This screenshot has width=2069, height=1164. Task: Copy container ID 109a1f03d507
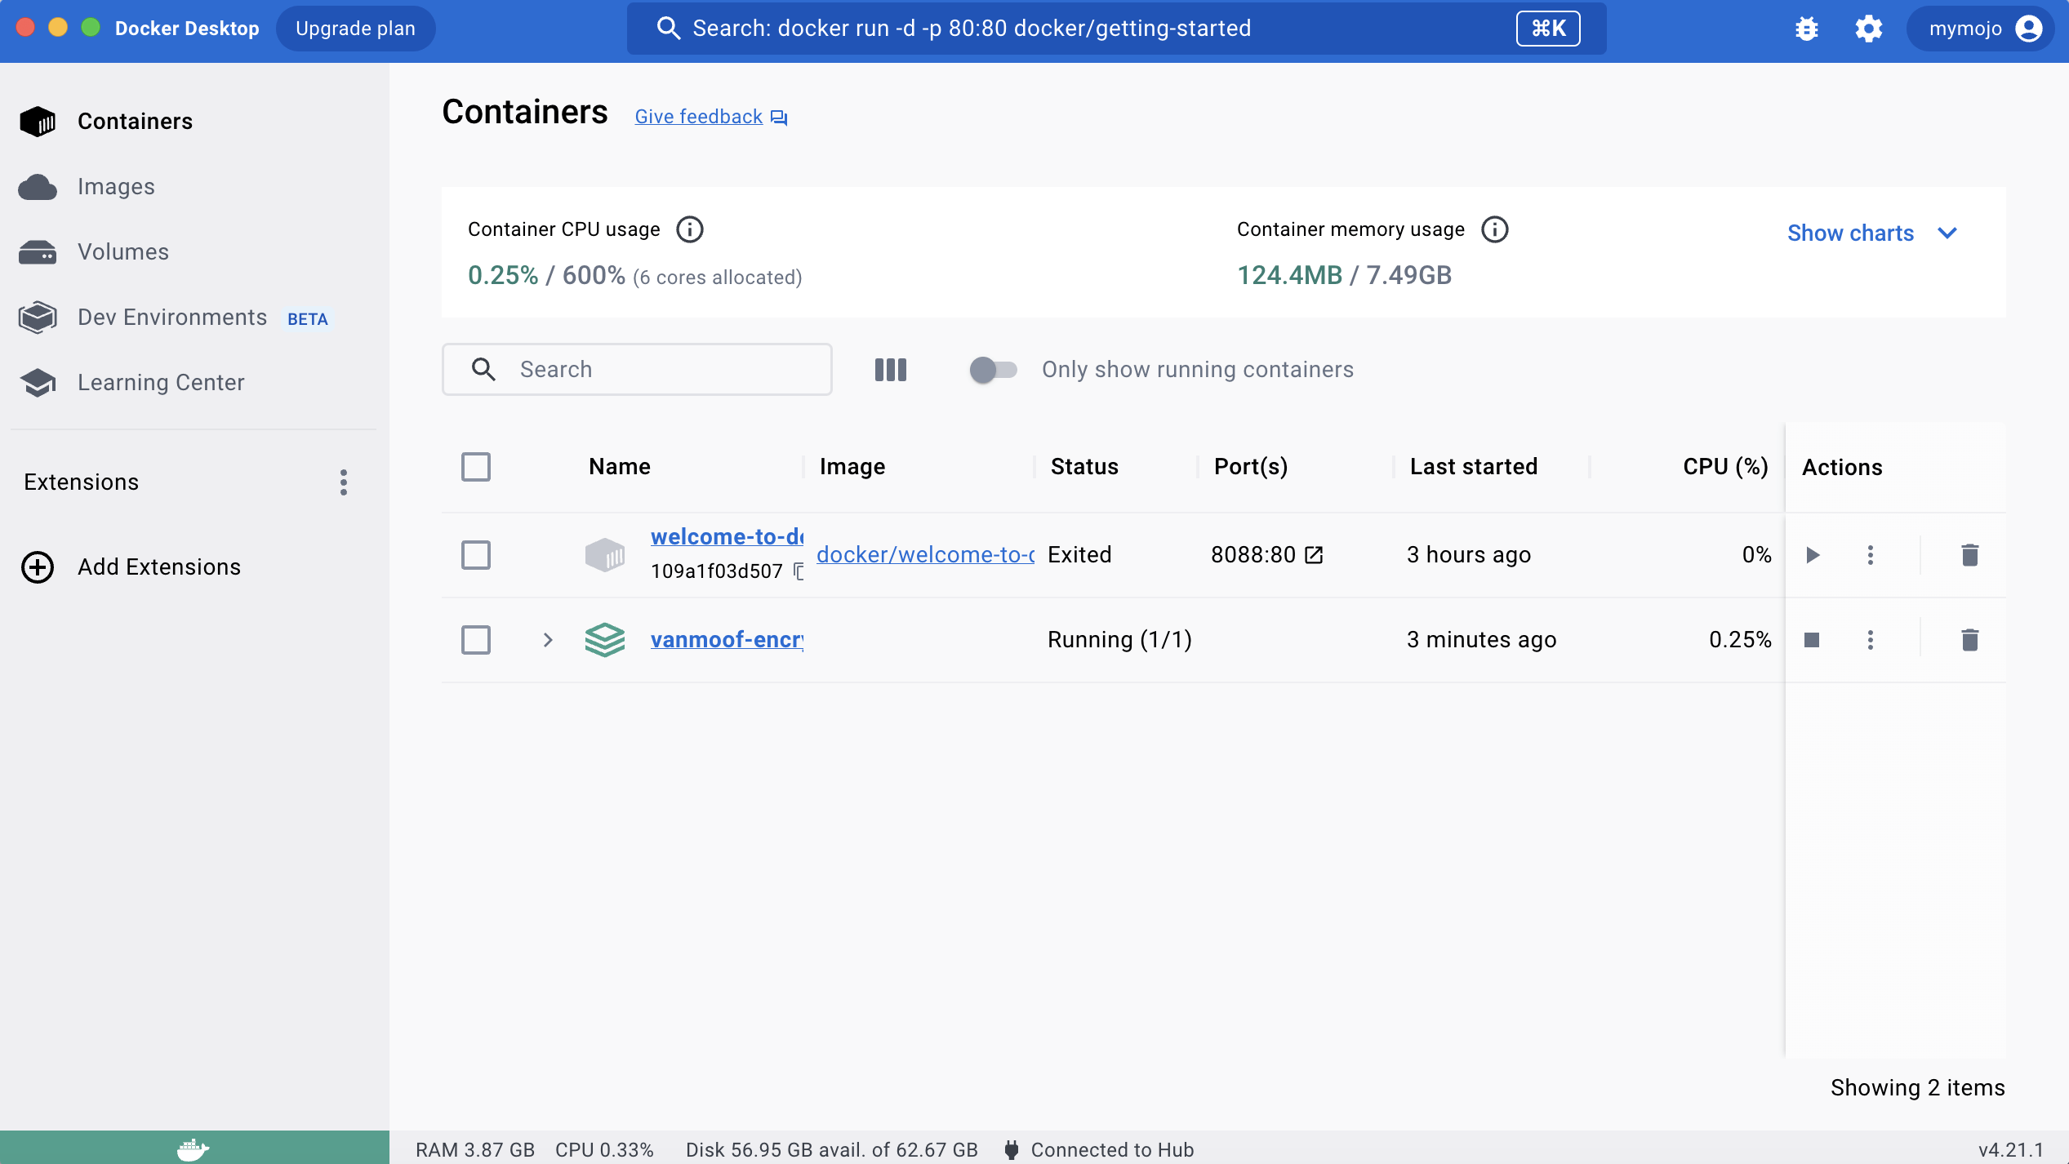tap(799, 571)
